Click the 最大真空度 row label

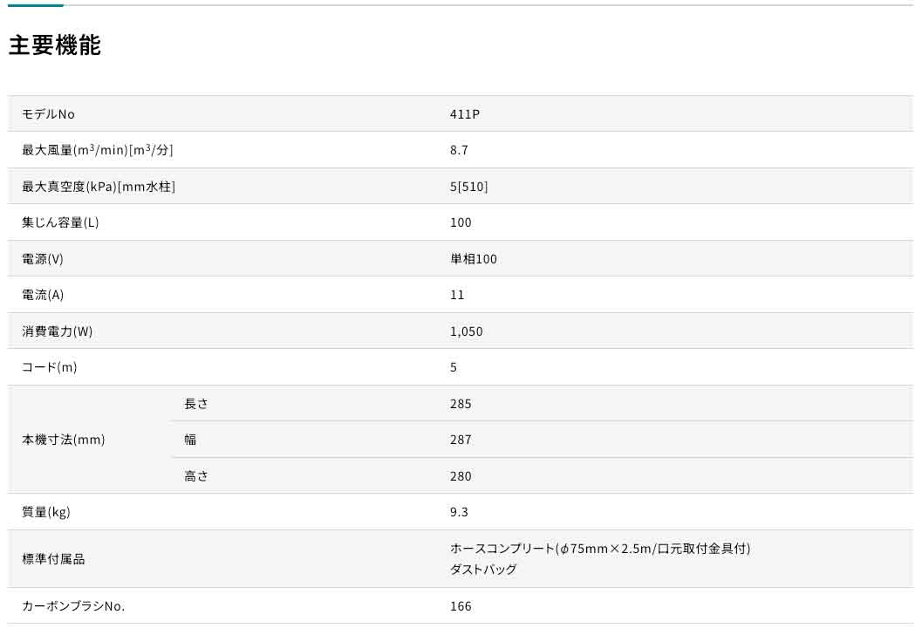click(x=98, y=187)
